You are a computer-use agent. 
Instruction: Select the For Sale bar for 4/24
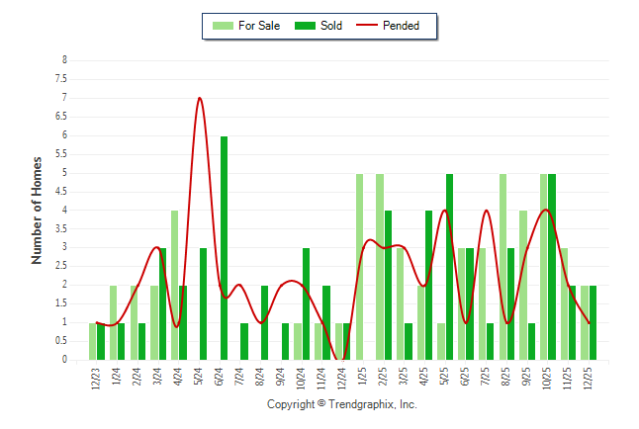coord(174,285)
